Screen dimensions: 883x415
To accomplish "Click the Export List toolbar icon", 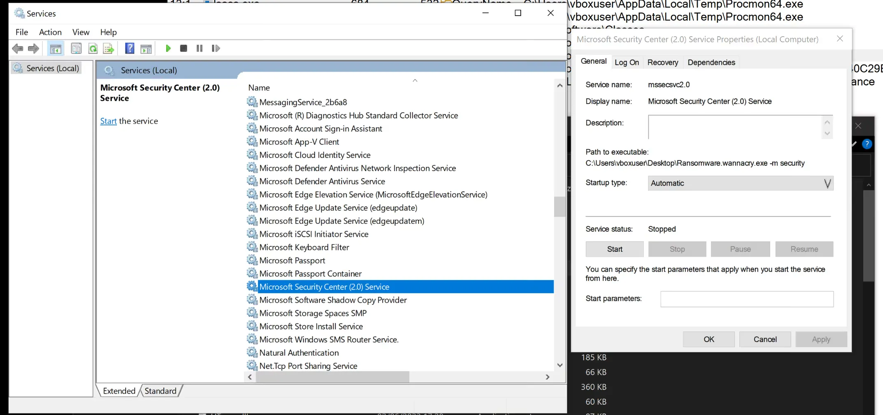I will [109, 49].
